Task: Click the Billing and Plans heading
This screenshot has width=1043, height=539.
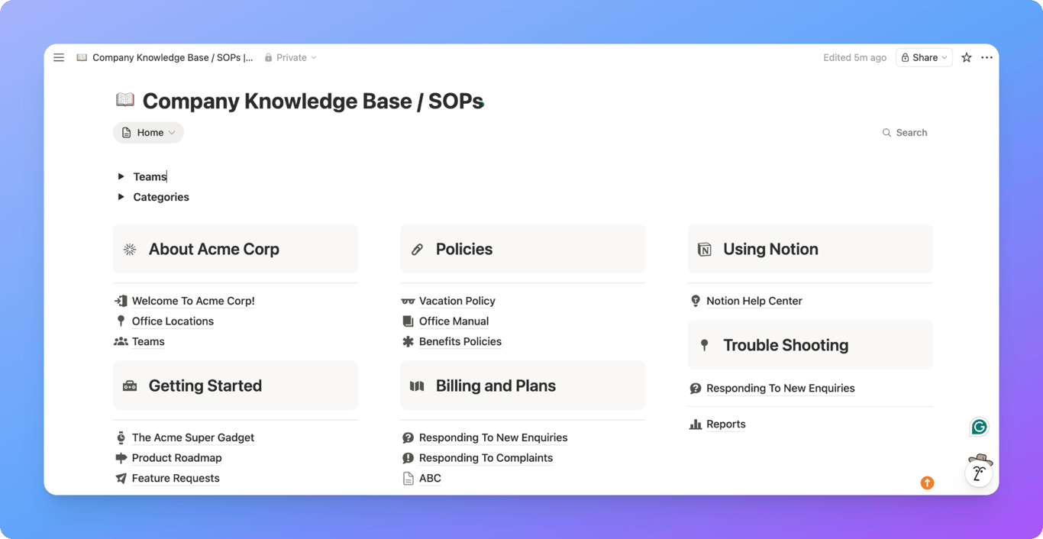Action: [496, 386]
